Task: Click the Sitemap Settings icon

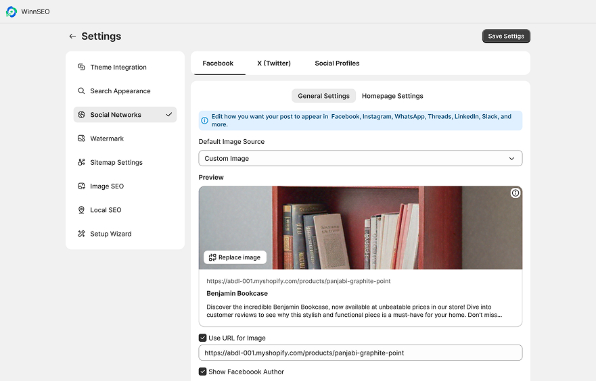Action: click(81, 162)
